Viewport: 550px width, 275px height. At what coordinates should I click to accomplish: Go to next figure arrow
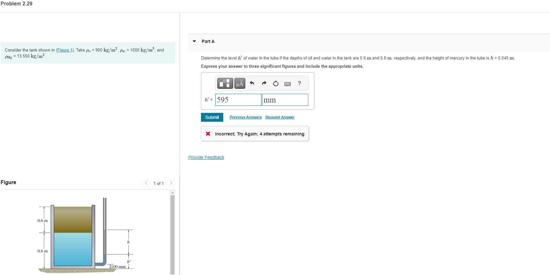pos(171,183)
